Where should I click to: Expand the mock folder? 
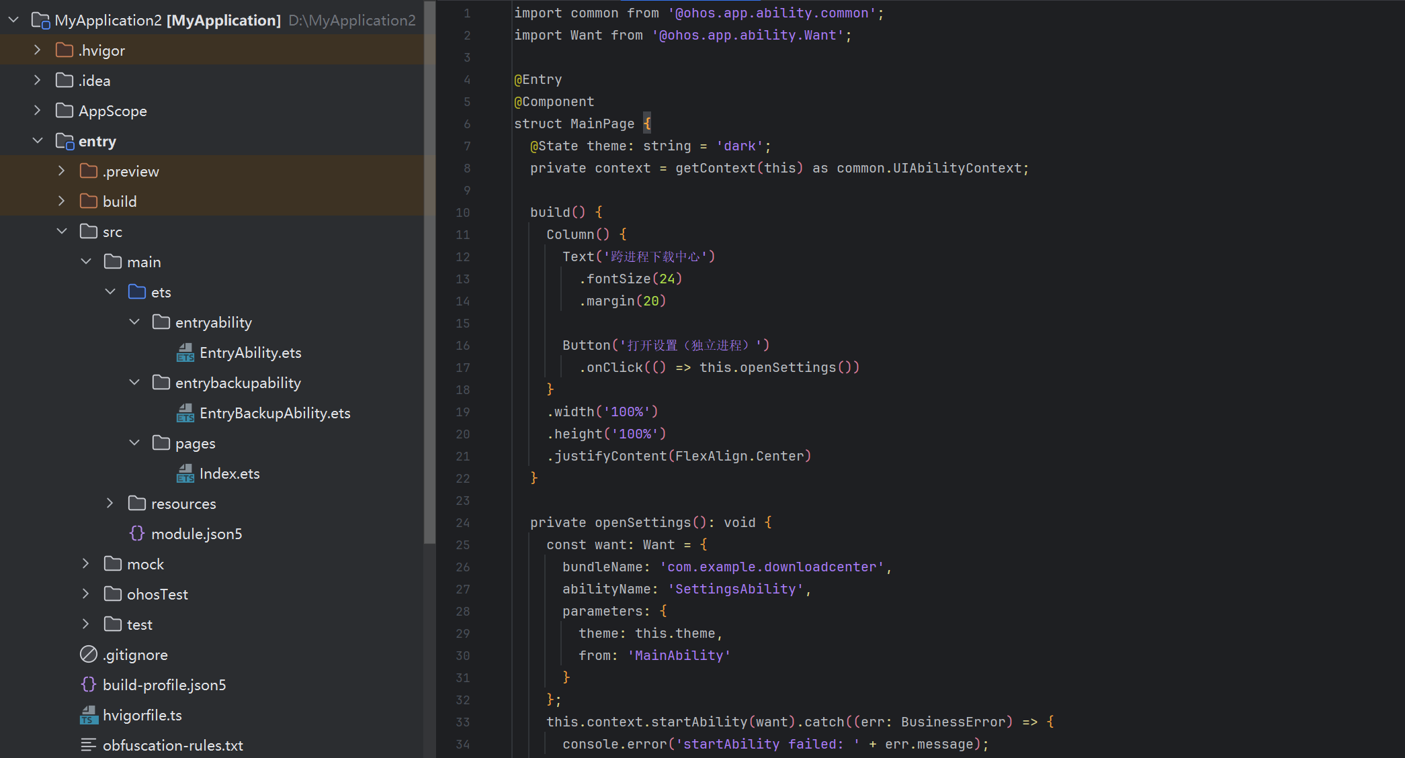click(x=86, y=564)
